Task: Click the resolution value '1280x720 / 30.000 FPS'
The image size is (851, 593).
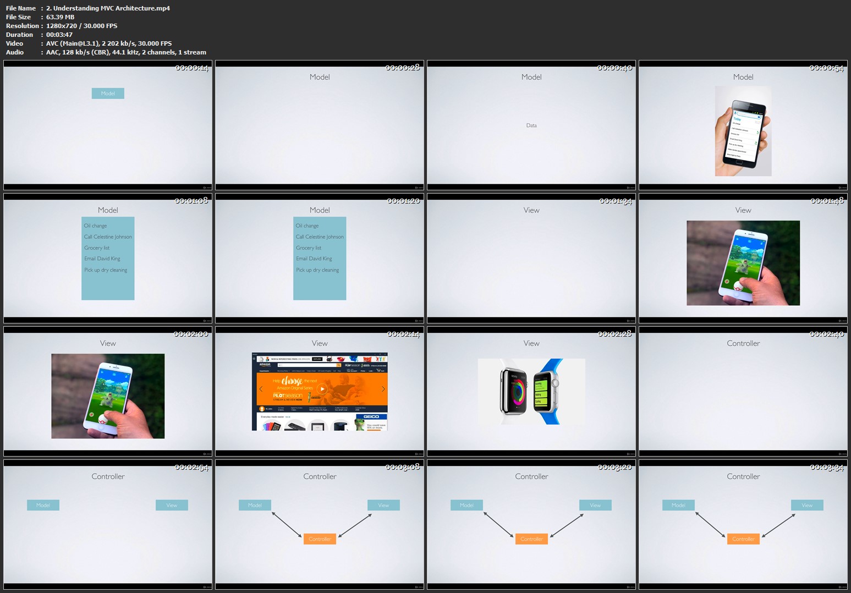Action: pyautogui.click(x=81, y=26)
